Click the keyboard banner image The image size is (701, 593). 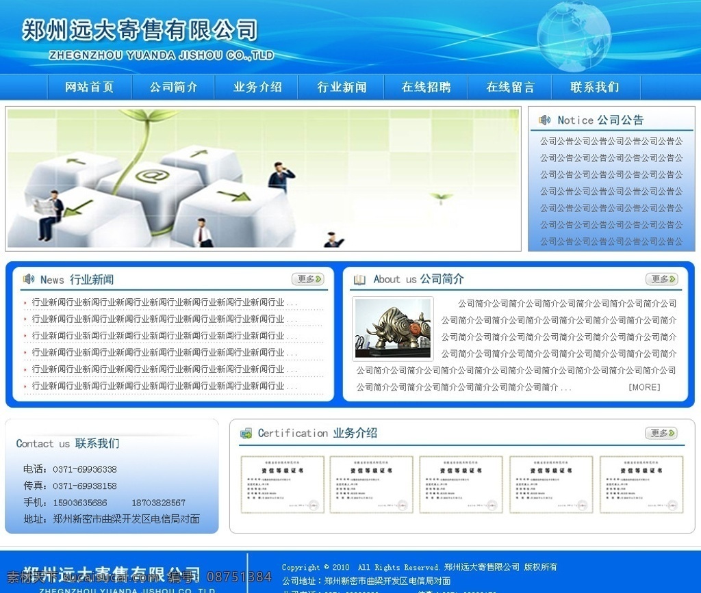pos(264,179)
